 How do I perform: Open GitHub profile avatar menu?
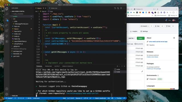point(174,20)
